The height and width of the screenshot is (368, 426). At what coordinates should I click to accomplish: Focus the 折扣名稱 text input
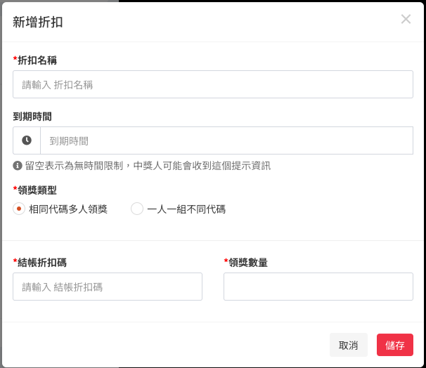(212, 84)
